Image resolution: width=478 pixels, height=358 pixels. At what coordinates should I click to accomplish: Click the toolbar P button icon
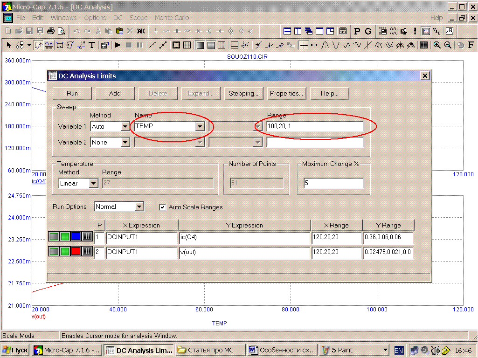(357, 31)
